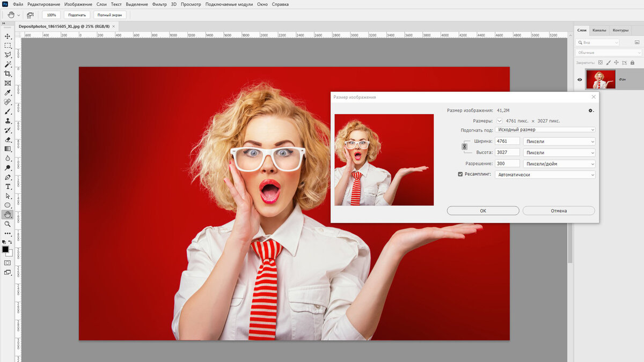
Task: Select the Rectangular Marquee tool
Action: pyautogui.click(x=8, y=46)
